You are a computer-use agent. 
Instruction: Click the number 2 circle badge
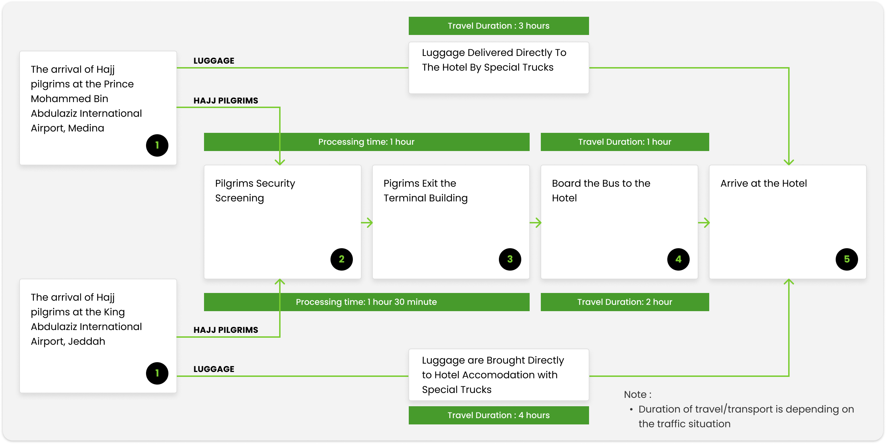(x=342, y=259)
